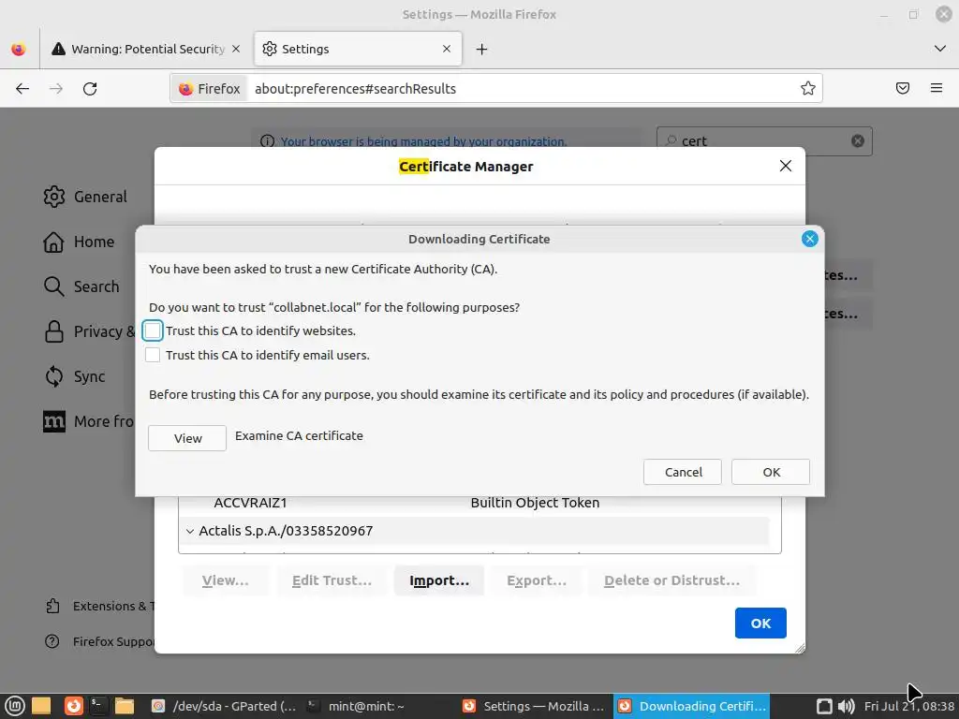This screenshot has width=959, height=719.
Task: Open browser managed by your organization link
Action: [423, 142]
